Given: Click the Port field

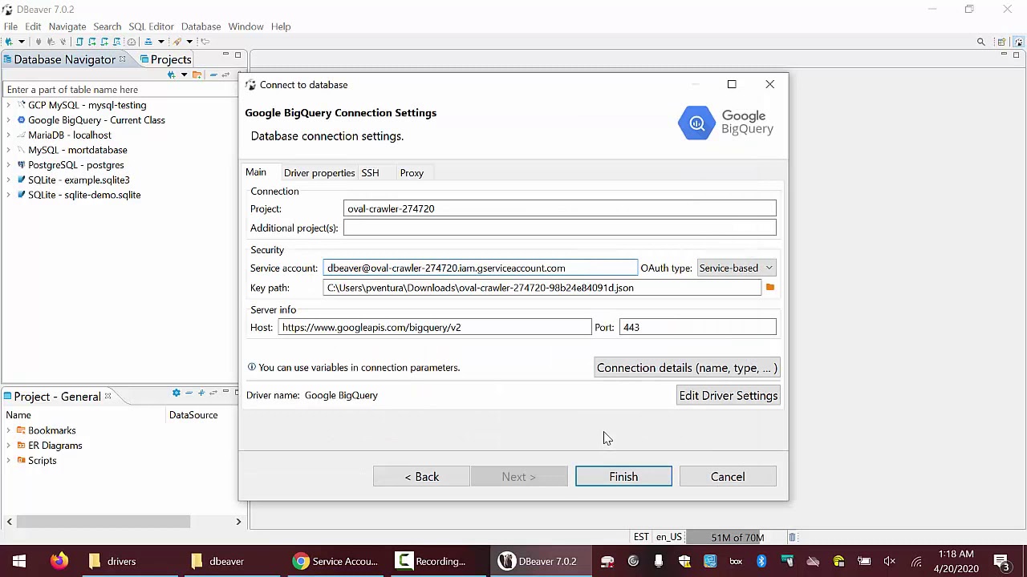Looking at the screenshot, I should 698,327.
